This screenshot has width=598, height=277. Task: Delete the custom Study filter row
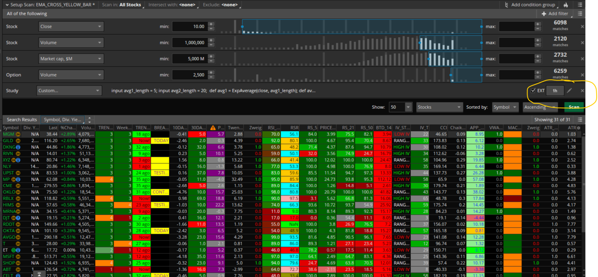point(582,91)
